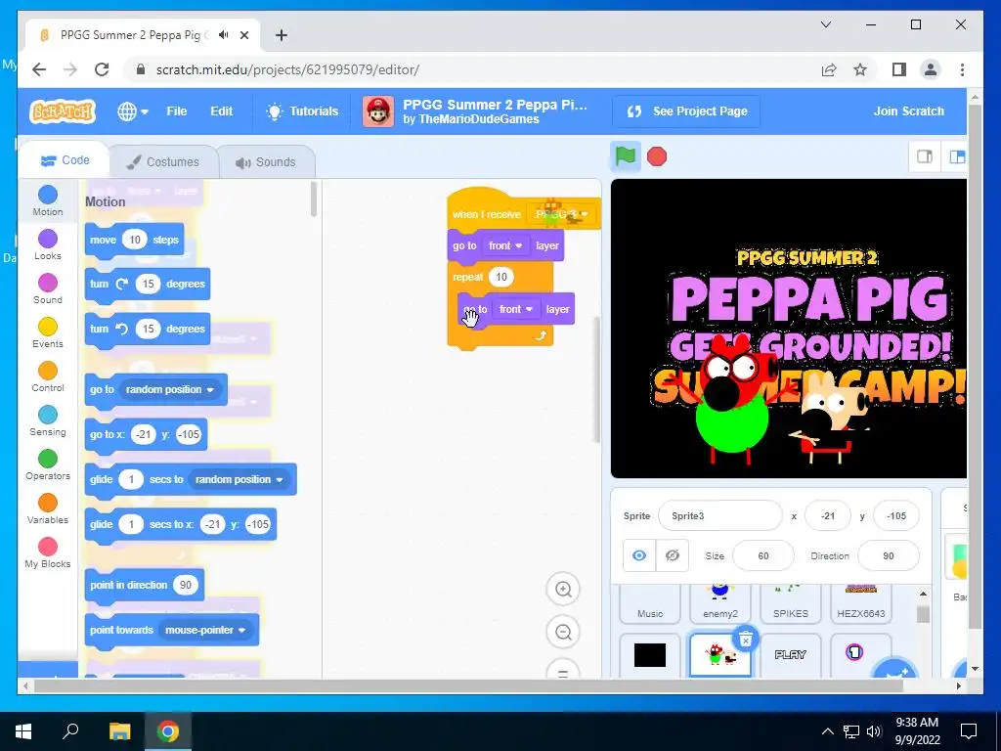Open point towards mouse-pointer dropdown
Screen dimensions: 1001x751
[x=204, y=631]
